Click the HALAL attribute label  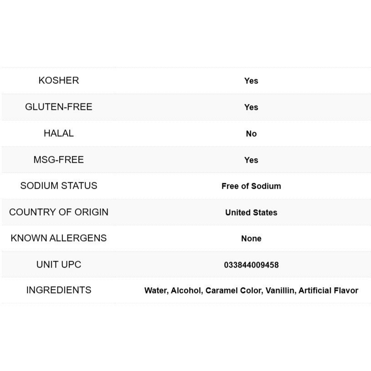[58, 134]
